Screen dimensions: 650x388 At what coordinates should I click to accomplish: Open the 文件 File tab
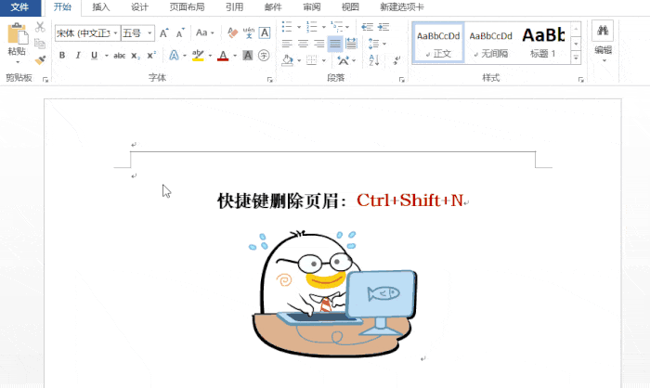click(x=19, y=7)
